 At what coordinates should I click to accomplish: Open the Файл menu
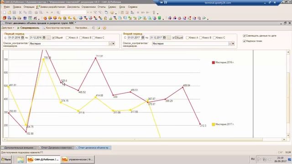pos(7,7)
